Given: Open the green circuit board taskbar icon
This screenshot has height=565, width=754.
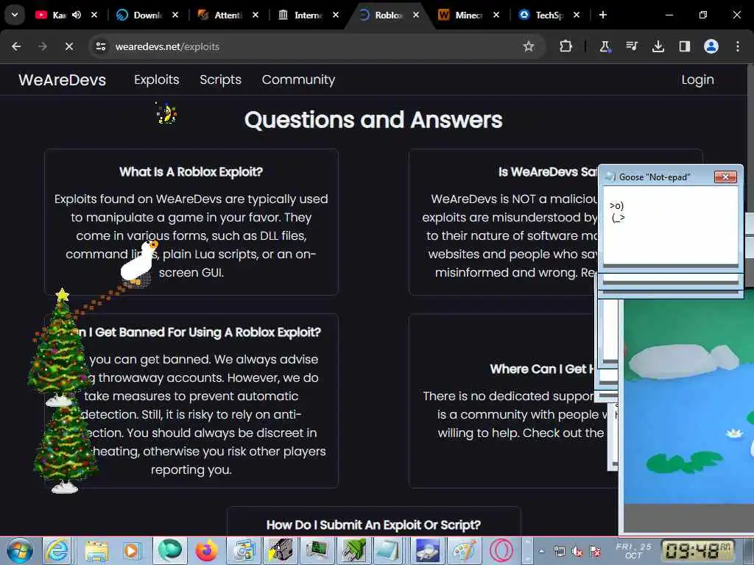Looking at the screenshot, I should pos(317,550).
